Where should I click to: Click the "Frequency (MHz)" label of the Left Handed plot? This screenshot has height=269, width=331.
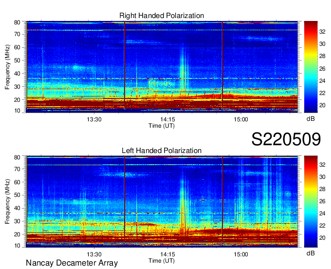pos(7,202)
